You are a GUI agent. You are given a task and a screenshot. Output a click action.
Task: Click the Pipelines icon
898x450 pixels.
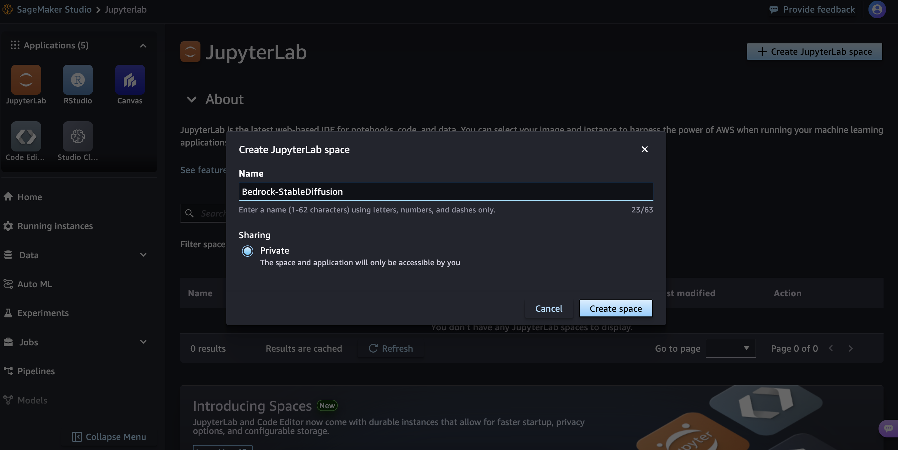click(x=8, y=371)
